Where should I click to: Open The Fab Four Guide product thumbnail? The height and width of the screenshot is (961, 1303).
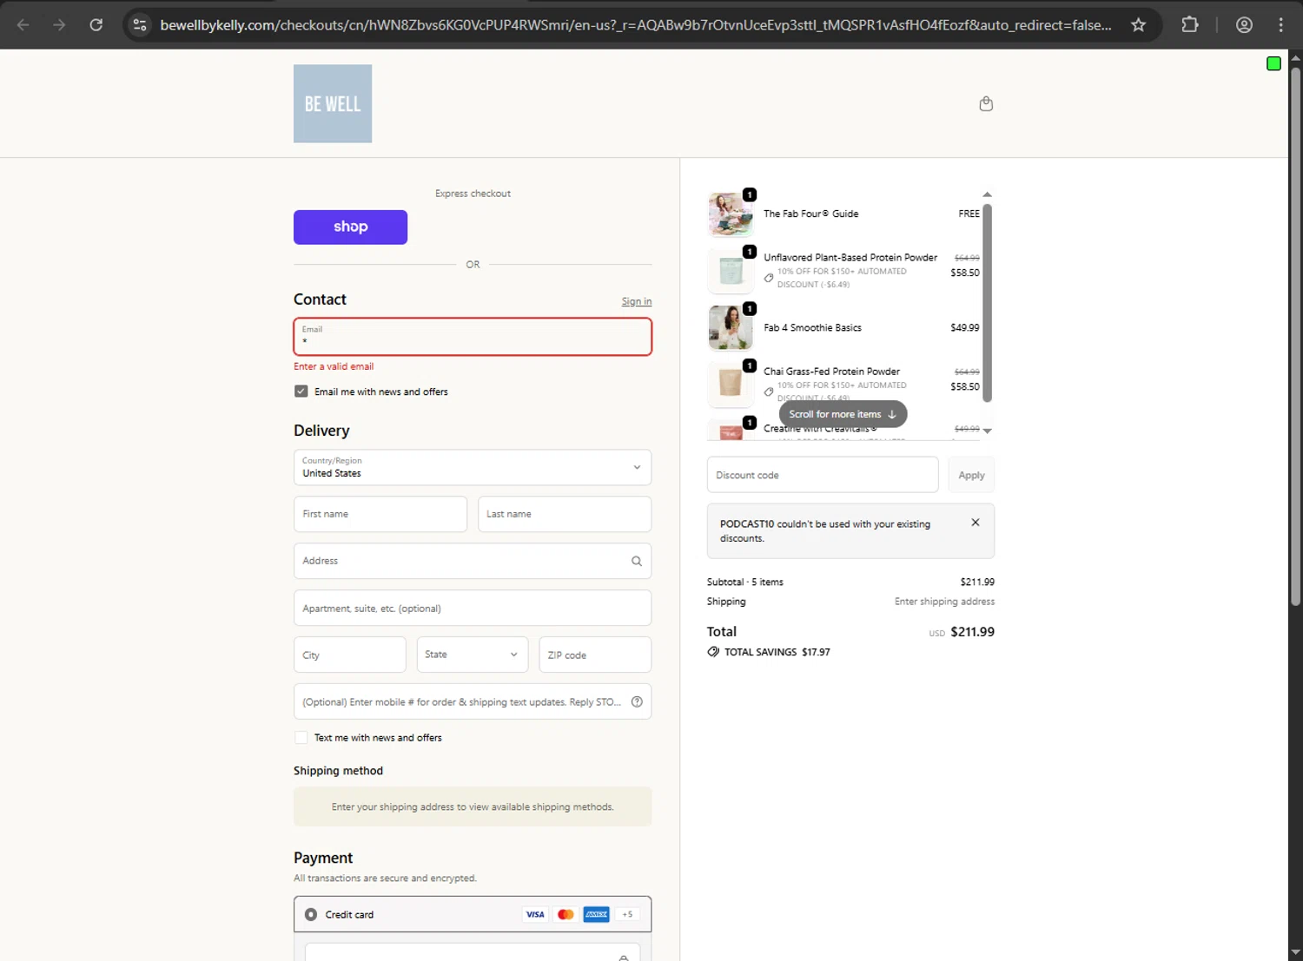[731, 214]
